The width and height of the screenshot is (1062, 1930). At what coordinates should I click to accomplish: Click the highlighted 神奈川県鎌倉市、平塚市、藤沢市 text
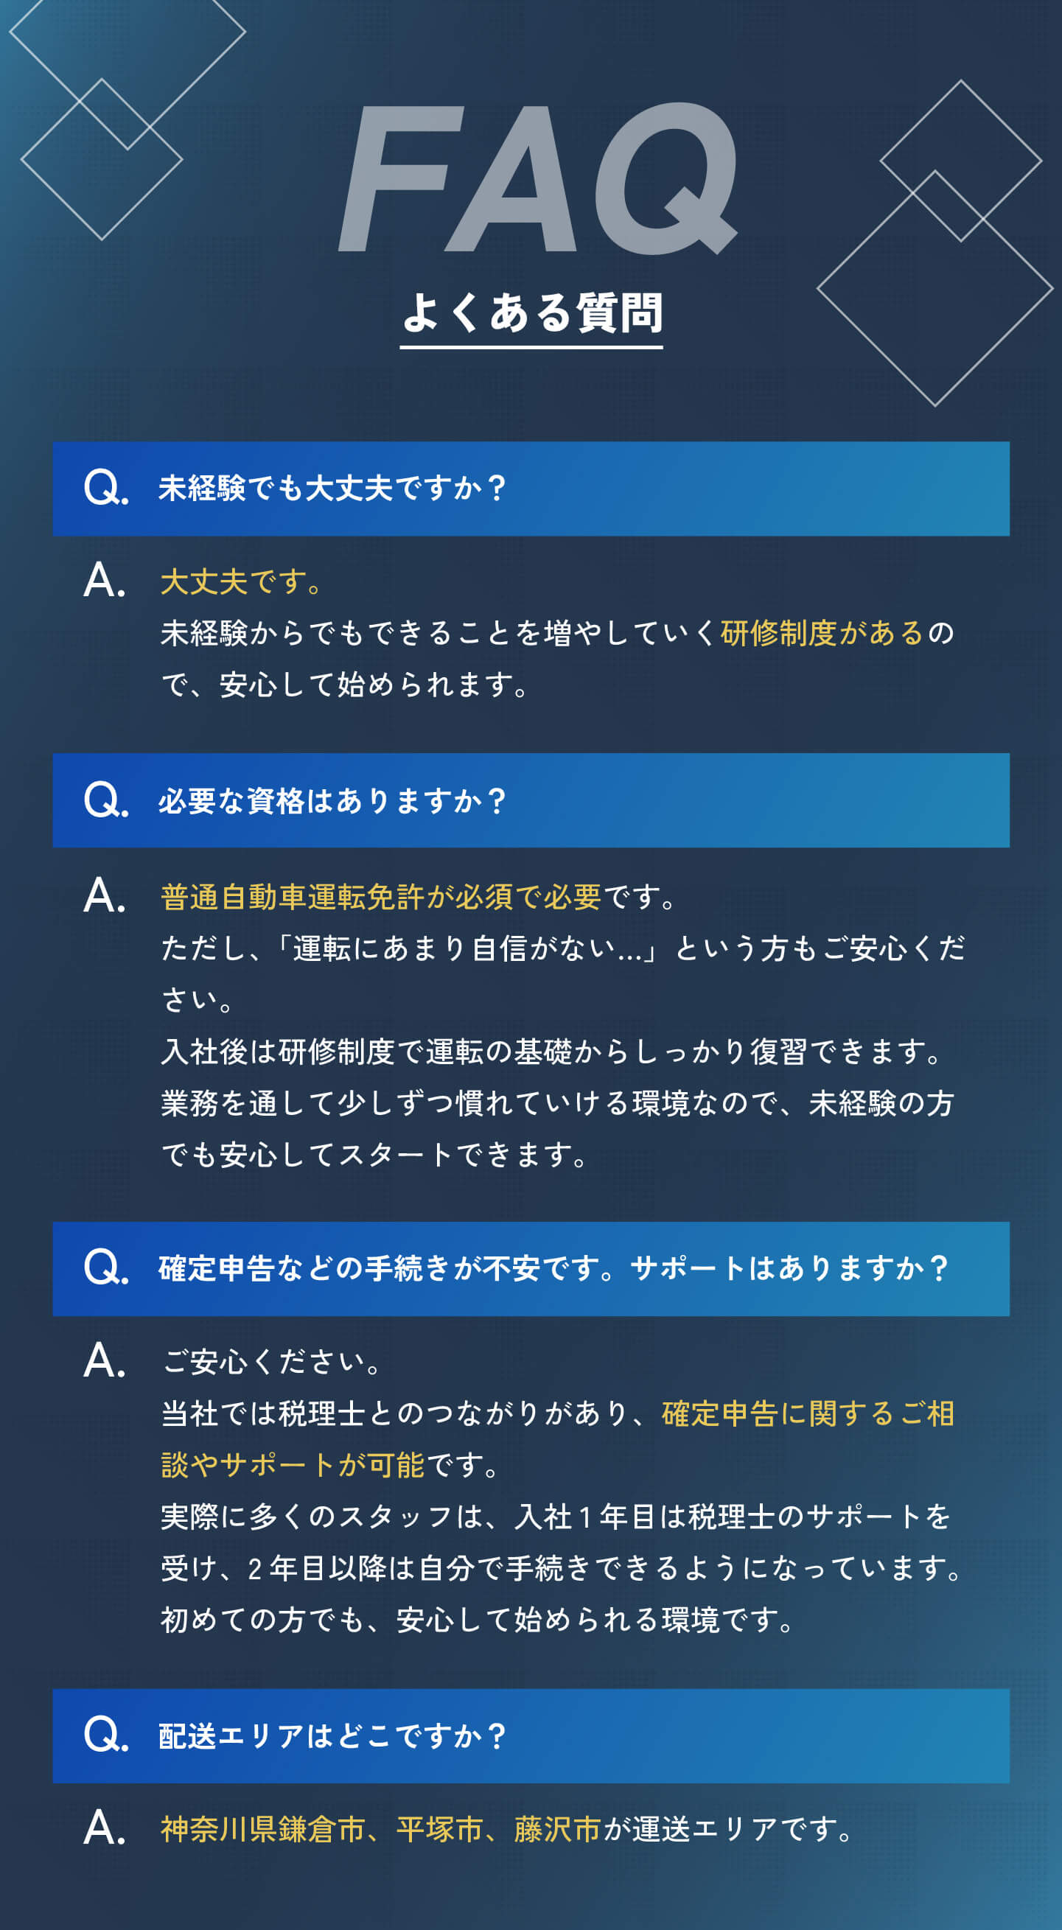pos(381,1830)
